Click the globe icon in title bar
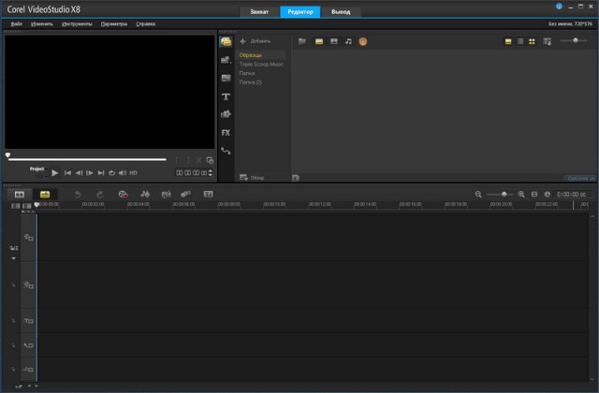Screen dimensions: 599x393 coord(559,7)
